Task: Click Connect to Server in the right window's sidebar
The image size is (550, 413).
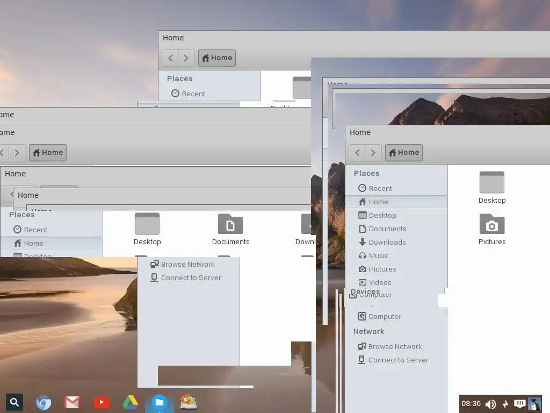Action: pyautogui.click(x=393, y=360)
